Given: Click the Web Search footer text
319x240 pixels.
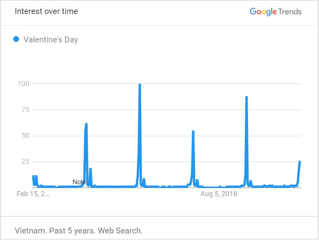Looking at the screenshot, I should click(x=120, y=231).
